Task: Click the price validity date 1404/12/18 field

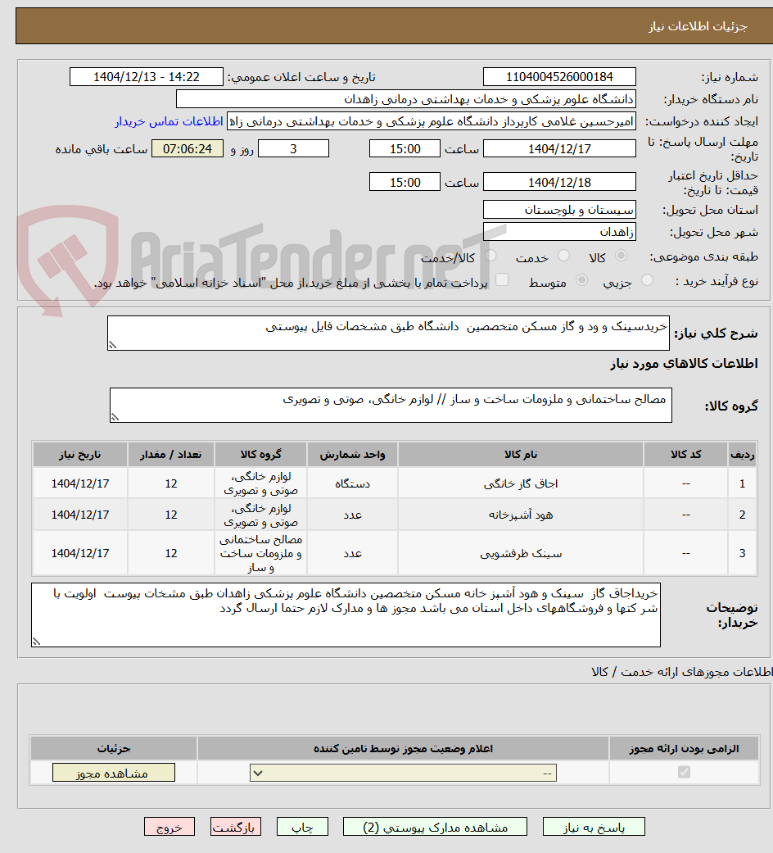Action: coord(559,182)
